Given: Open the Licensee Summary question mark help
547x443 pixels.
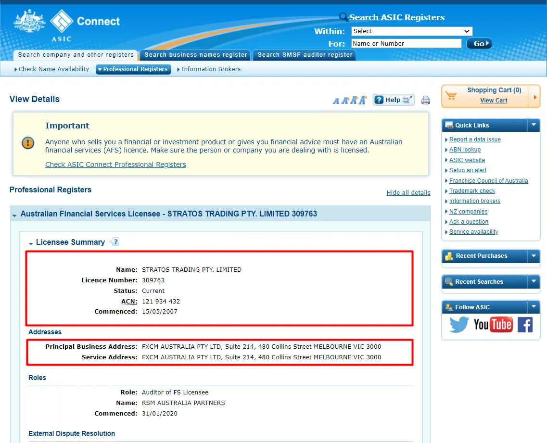Looking at the screenshot, I should [115, 242].
